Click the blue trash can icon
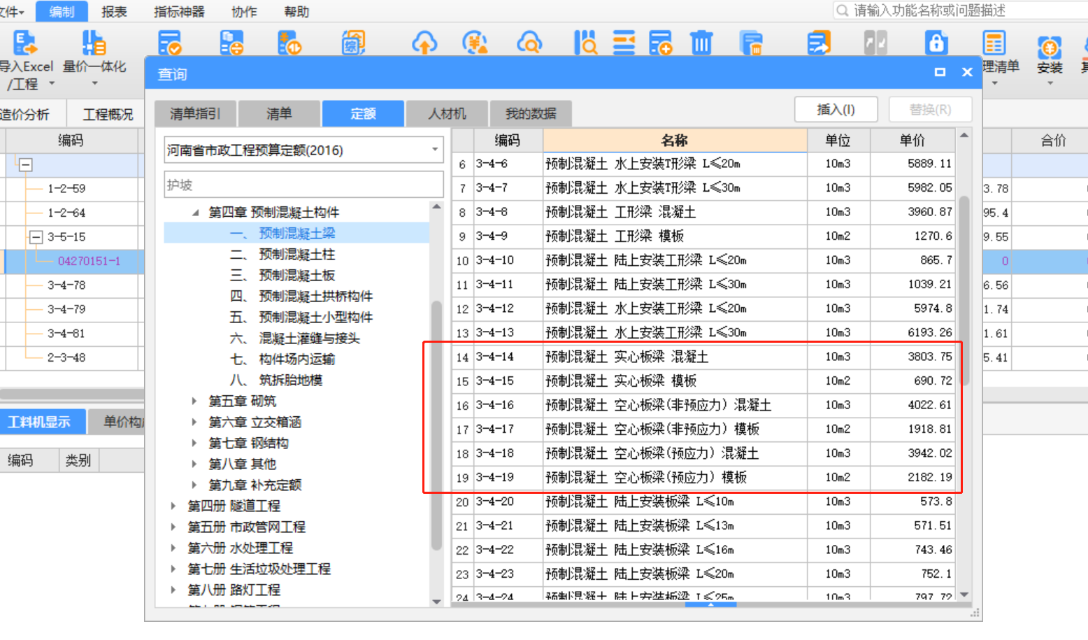This screenshot has height=640, width=1088. point(701,43)
